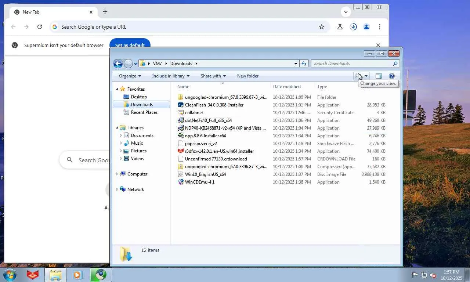Open the flask experiments icon in Supermium
Image resolution: width=470 pixels, height=282 pixels.
coord(340,27)
